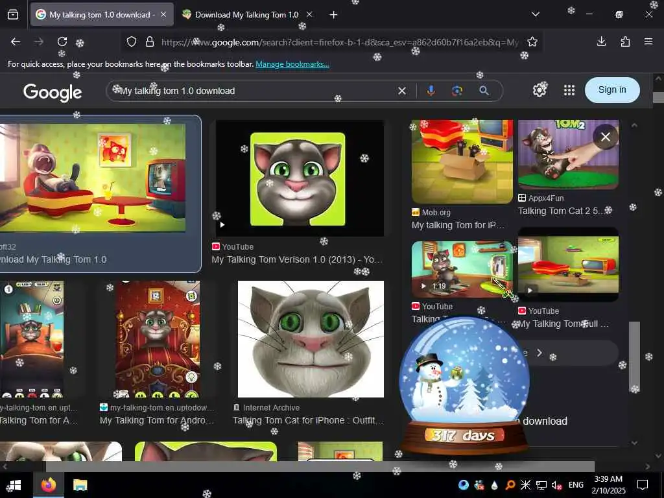Click the Firefox URL address bar
Image resolution: width=664 pixels, height=498 pixels.
[x=338, y=42]
